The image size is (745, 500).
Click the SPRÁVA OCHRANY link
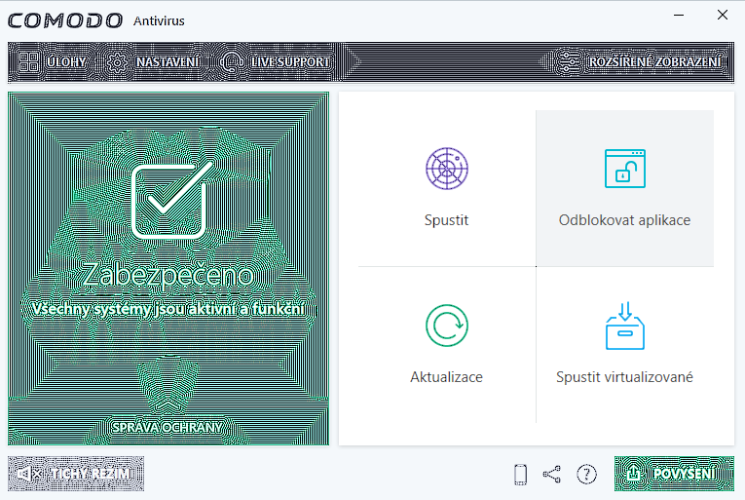(168, 427)
